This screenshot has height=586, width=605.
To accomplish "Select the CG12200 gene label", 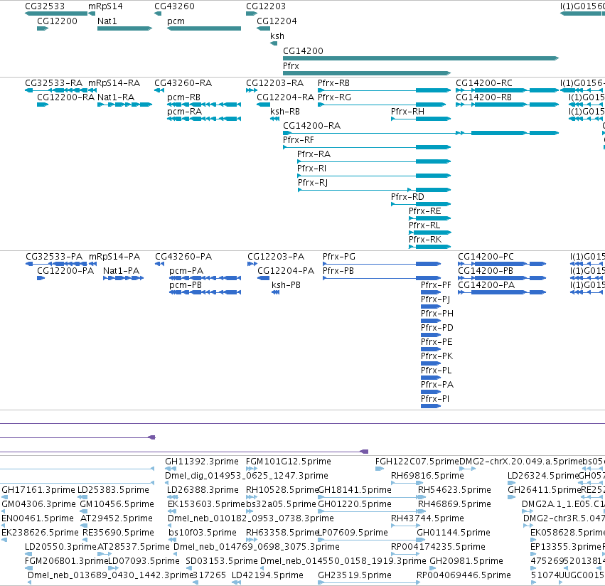I will coord(57,21).
